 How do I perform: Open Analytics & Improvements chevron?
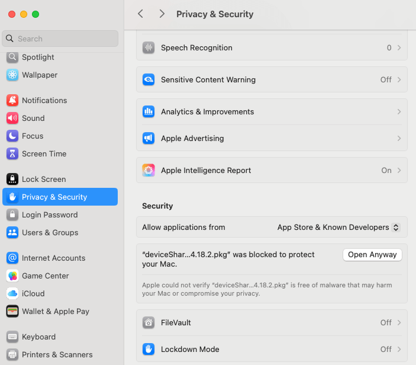point(399,112)
